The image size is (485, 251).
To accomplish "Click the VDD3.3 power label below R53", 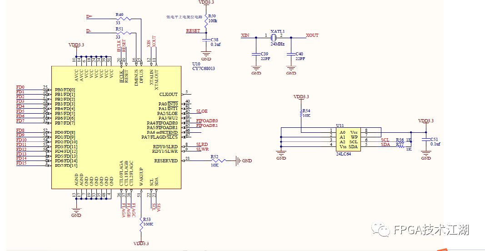I will point(141,243).
